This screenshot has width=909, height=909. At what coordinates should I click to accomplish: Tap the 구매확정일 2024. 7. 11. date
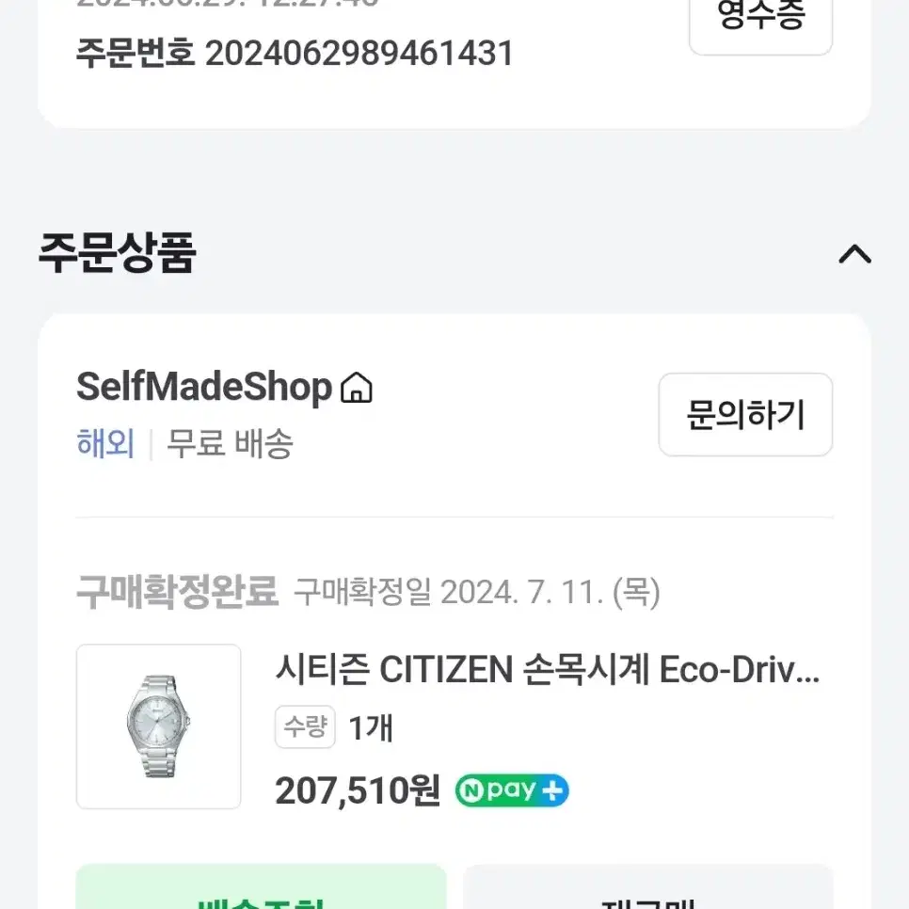tap(477, 593)
